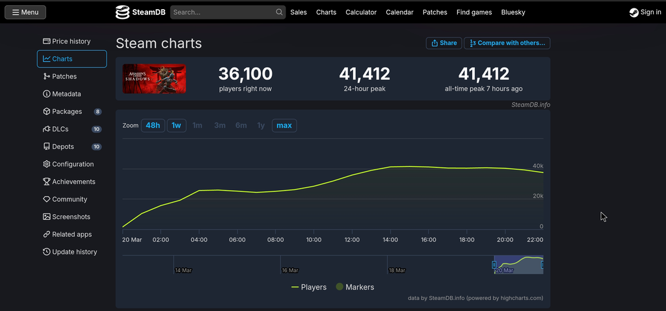Click the Packages count badge 8
Screen dimensions: 666x311
[x=98, y=112]
